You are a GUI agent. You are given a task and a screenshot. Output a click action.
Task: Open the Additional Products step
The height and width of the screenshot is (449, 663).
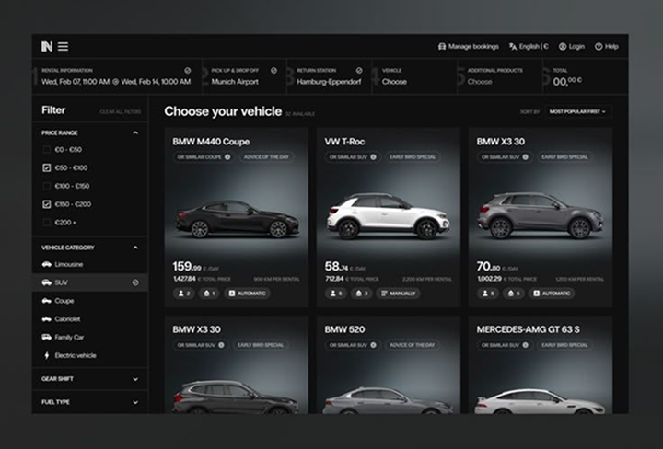[499, 76]
